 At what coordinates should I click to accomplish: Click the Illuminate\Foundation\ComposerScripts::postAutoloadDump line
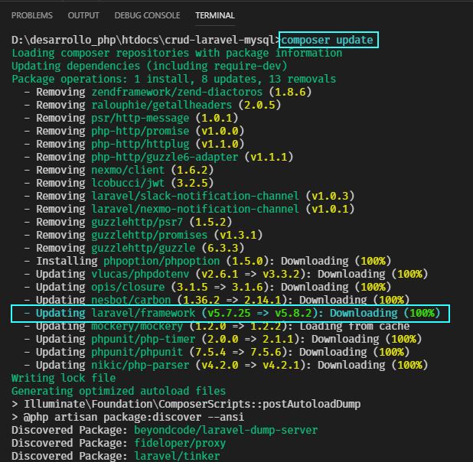(x=186, y=404)
